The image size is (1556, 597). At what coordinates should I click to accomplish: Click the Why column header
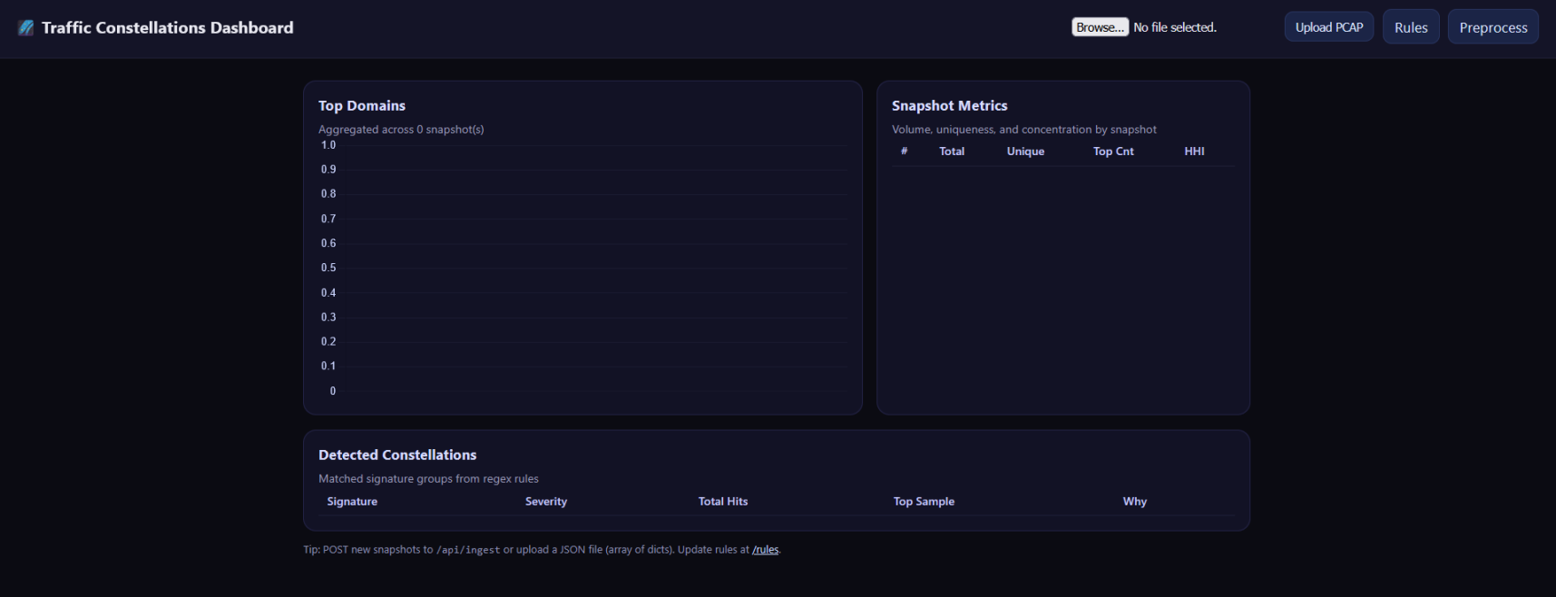[x=1135, y=502]
